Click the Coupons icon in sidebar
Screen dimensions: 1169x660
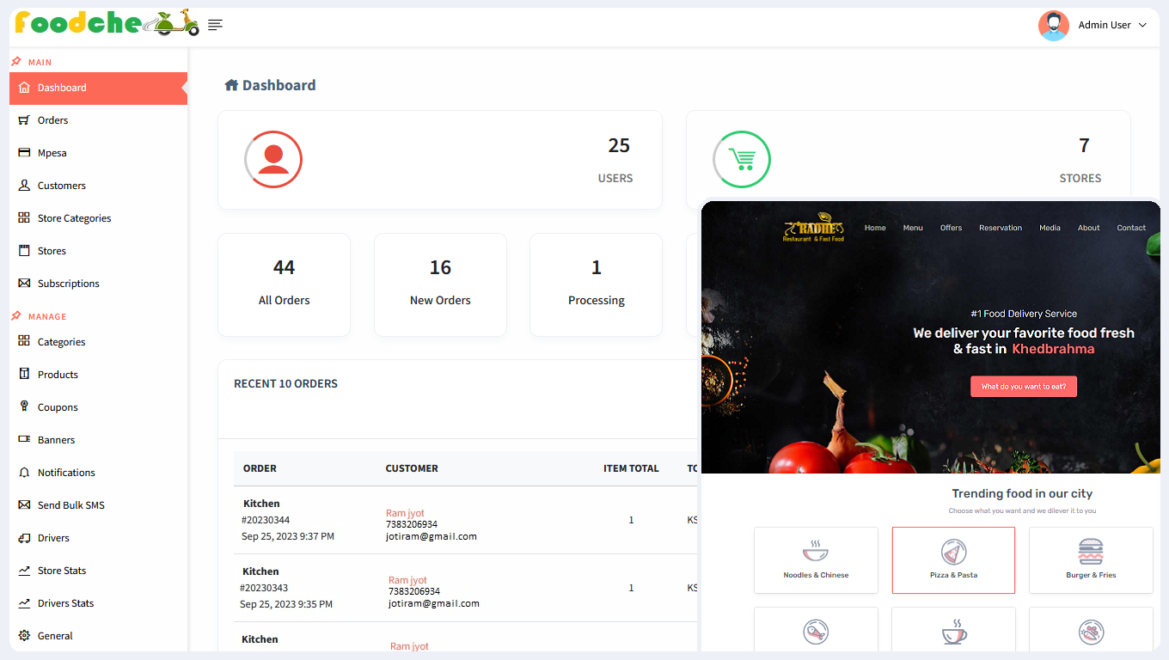[x=24, y=407]
